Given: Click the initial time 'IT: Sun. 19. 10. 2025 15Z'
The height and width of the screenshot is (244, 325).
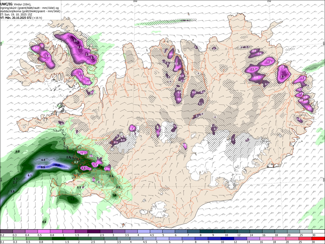Looking at the screenshot, I should [x=16, y=14].
